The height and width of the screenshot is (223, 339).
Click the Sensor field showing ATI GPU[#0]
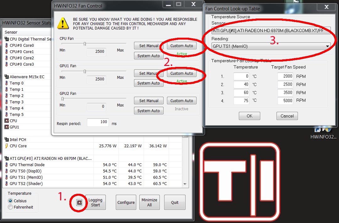[271, 30]
